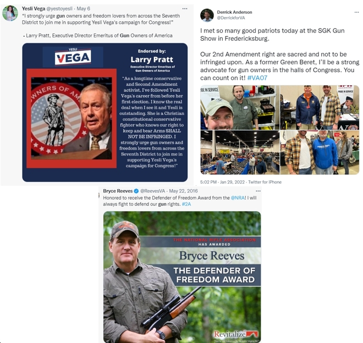363x343 pixels.
Task: Open Yesli Vega's profile avatar
Action: tap(10, 13)
